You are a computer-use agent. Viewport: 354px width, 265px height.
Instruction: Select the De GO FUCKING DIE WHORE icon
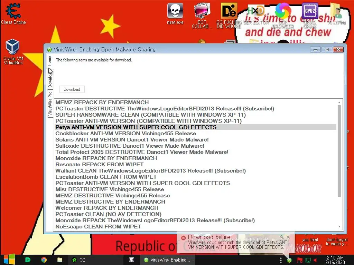click(229, 15)
